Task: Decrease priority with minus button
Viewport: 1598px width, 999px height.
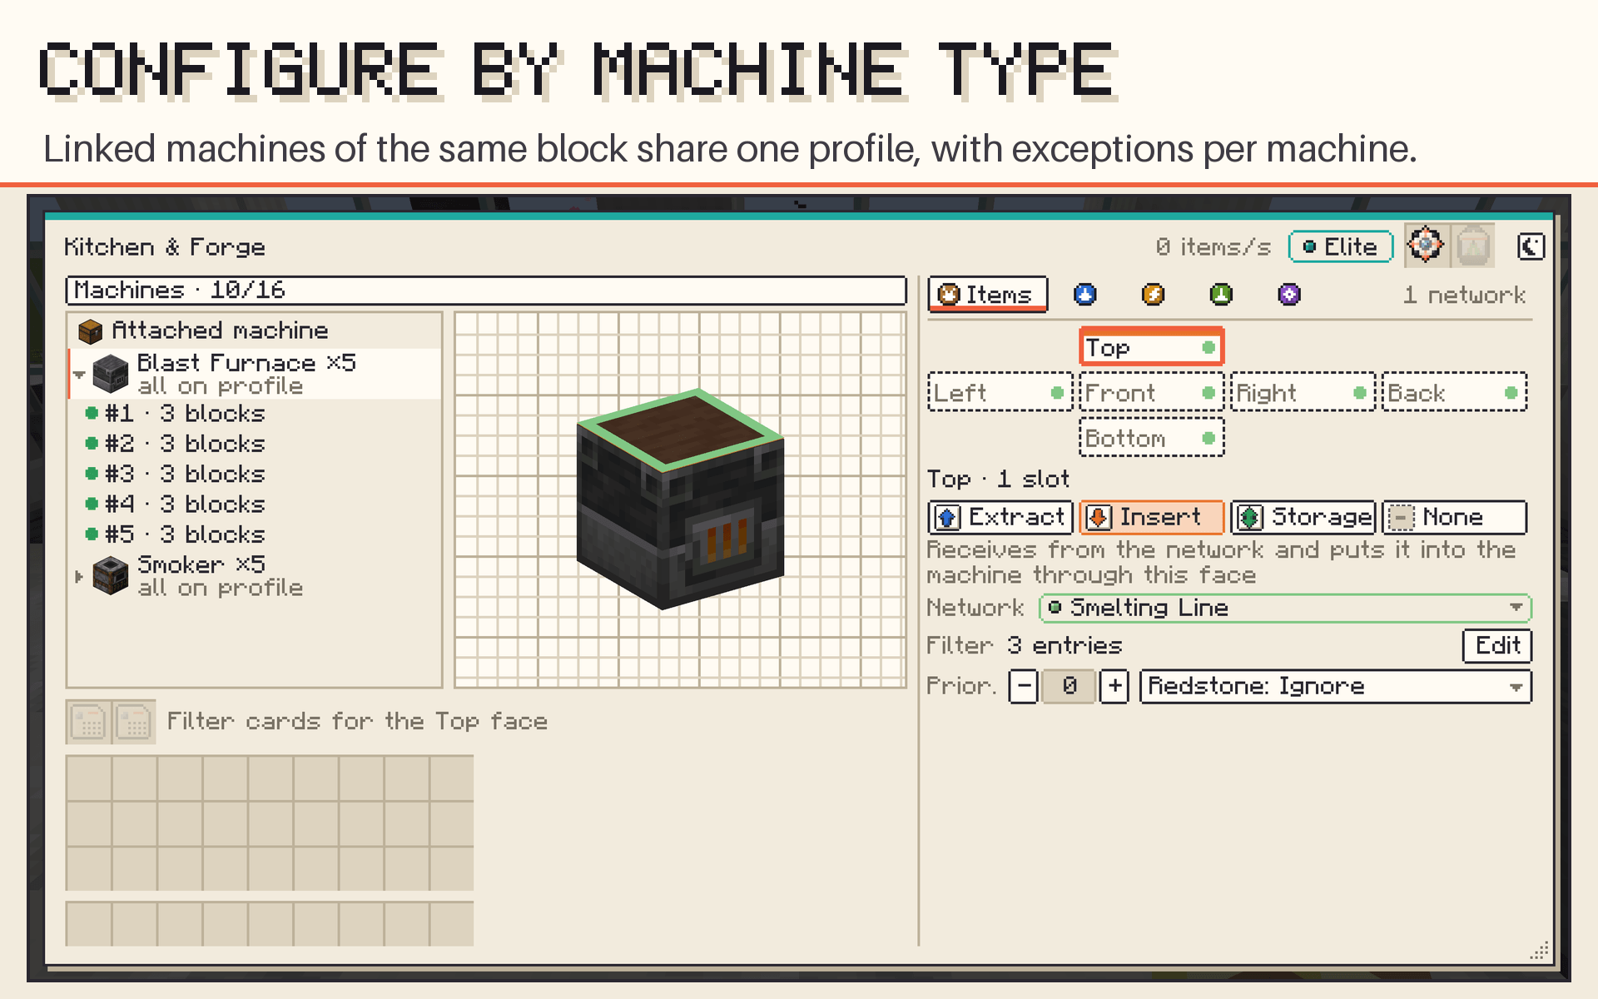Action: tap(1024, 687)
